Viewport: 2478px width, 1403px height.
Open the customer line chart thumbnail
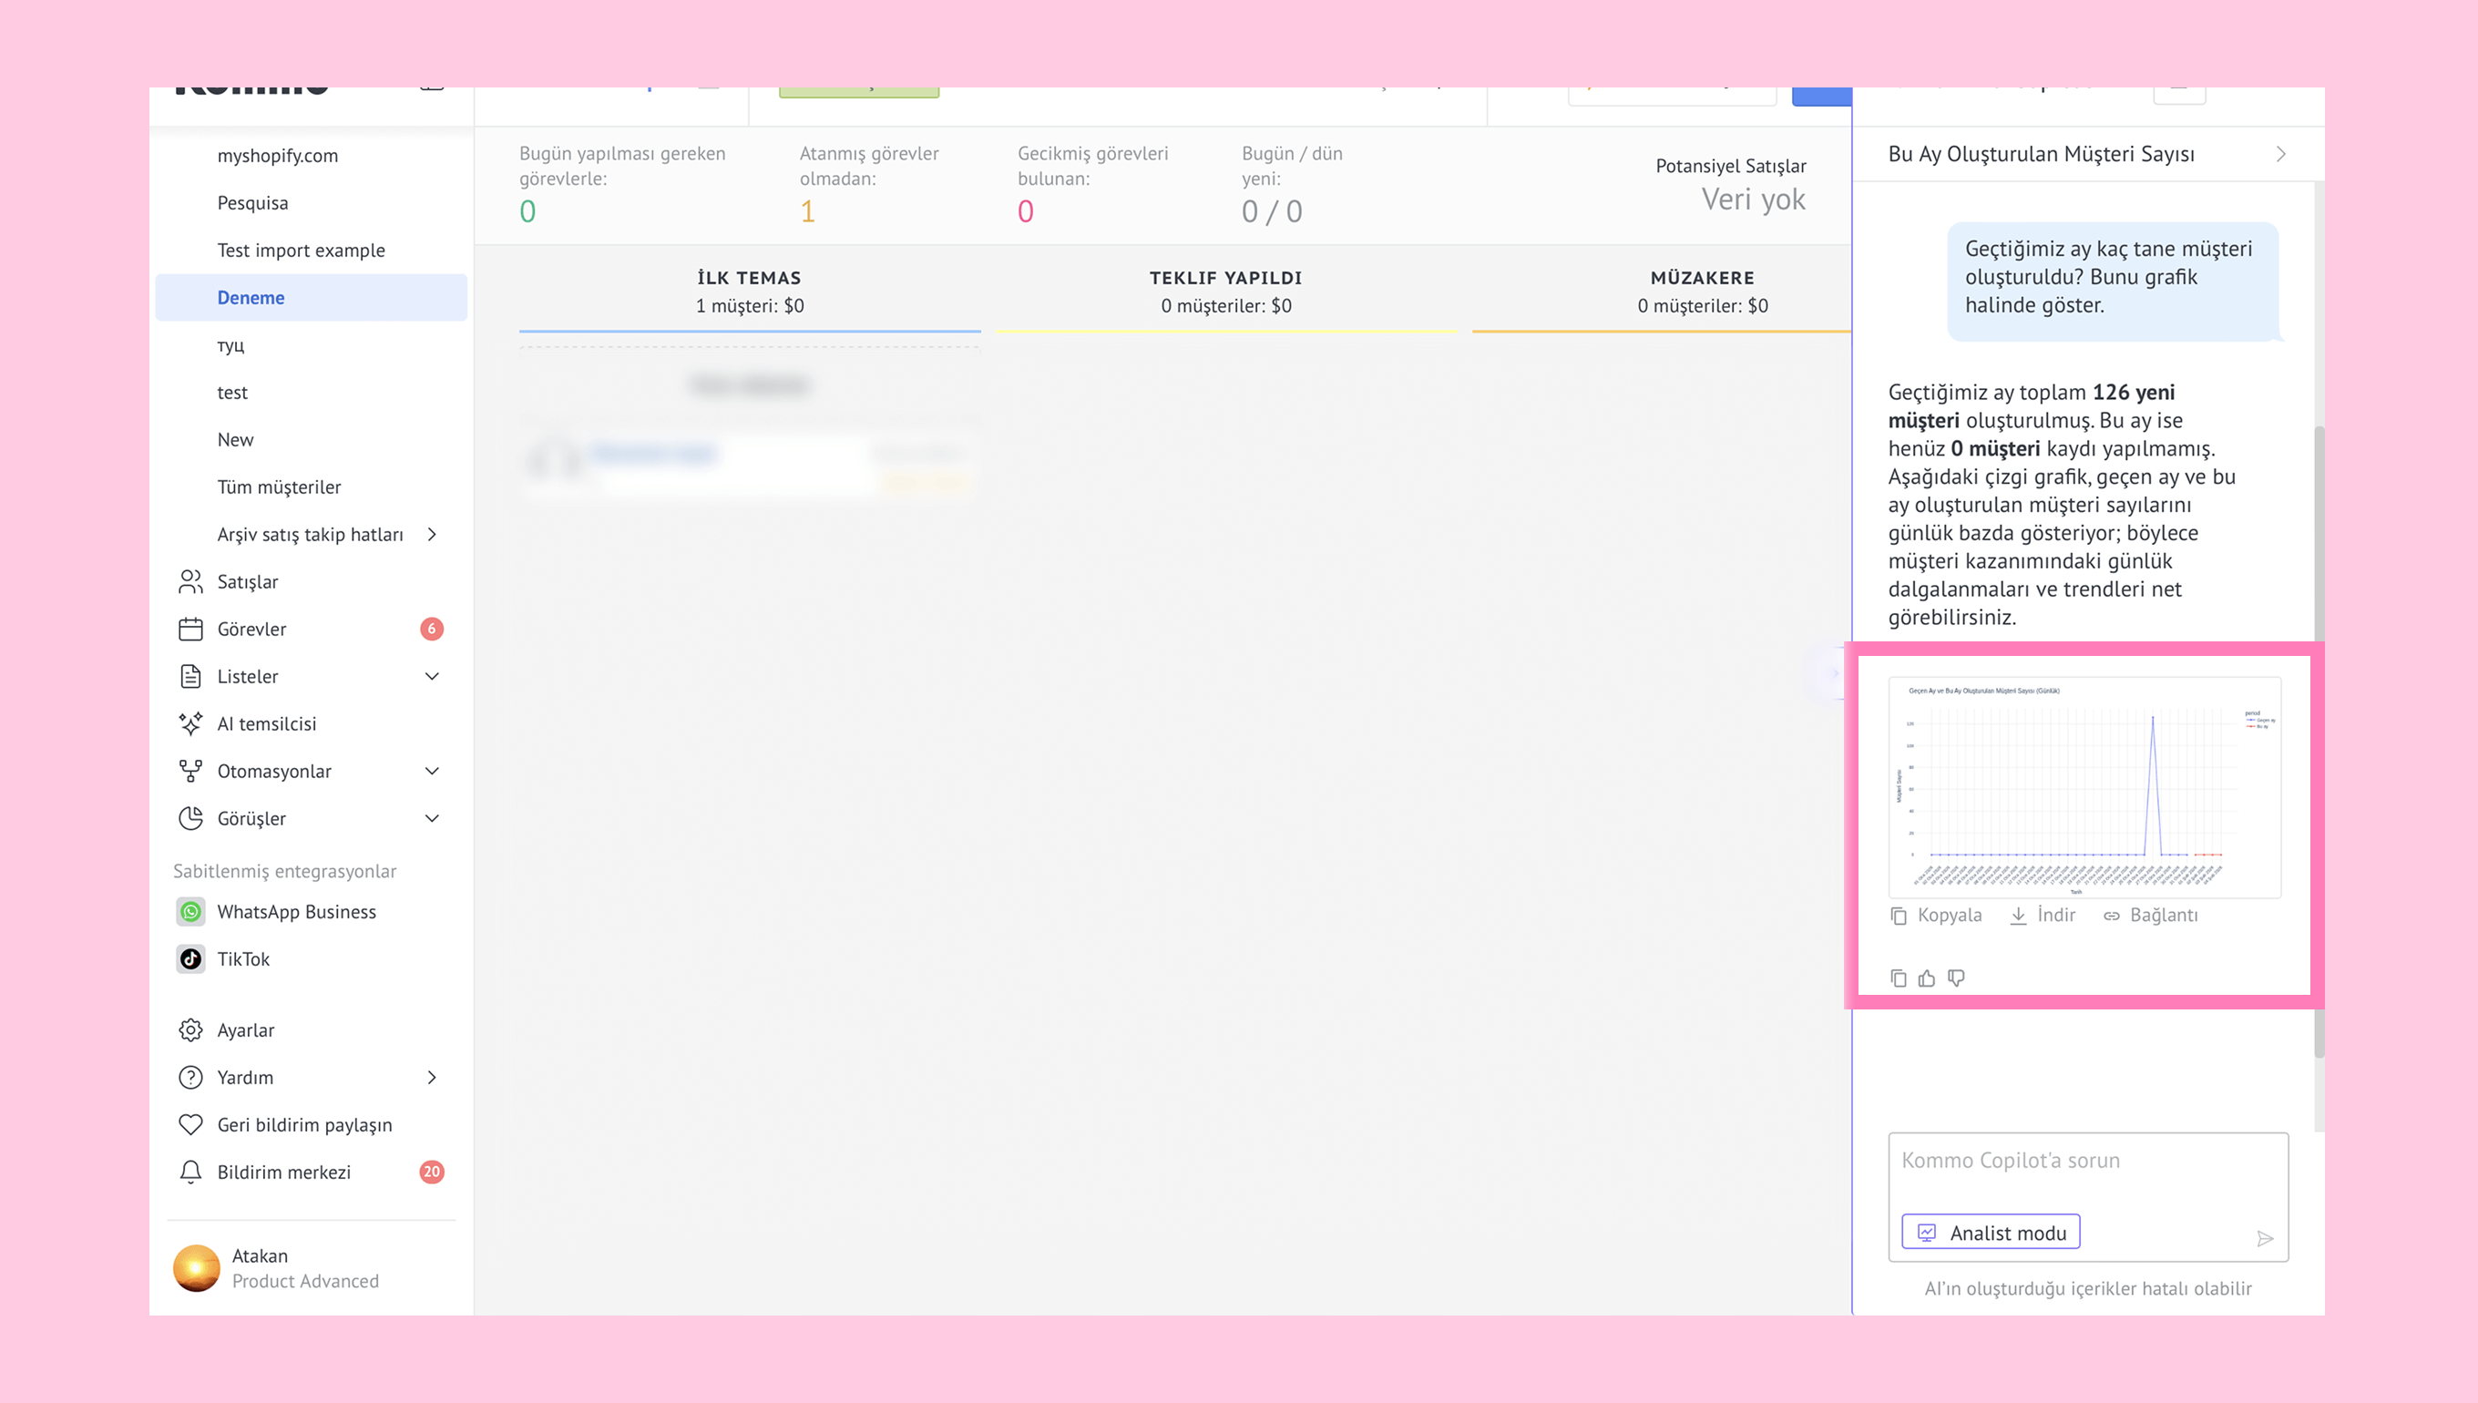[x=2084, y=787]
